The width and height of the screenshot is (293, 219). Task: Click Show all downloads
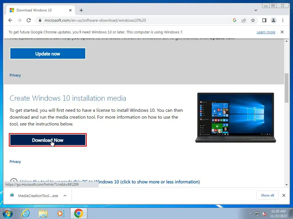point(268,195)
